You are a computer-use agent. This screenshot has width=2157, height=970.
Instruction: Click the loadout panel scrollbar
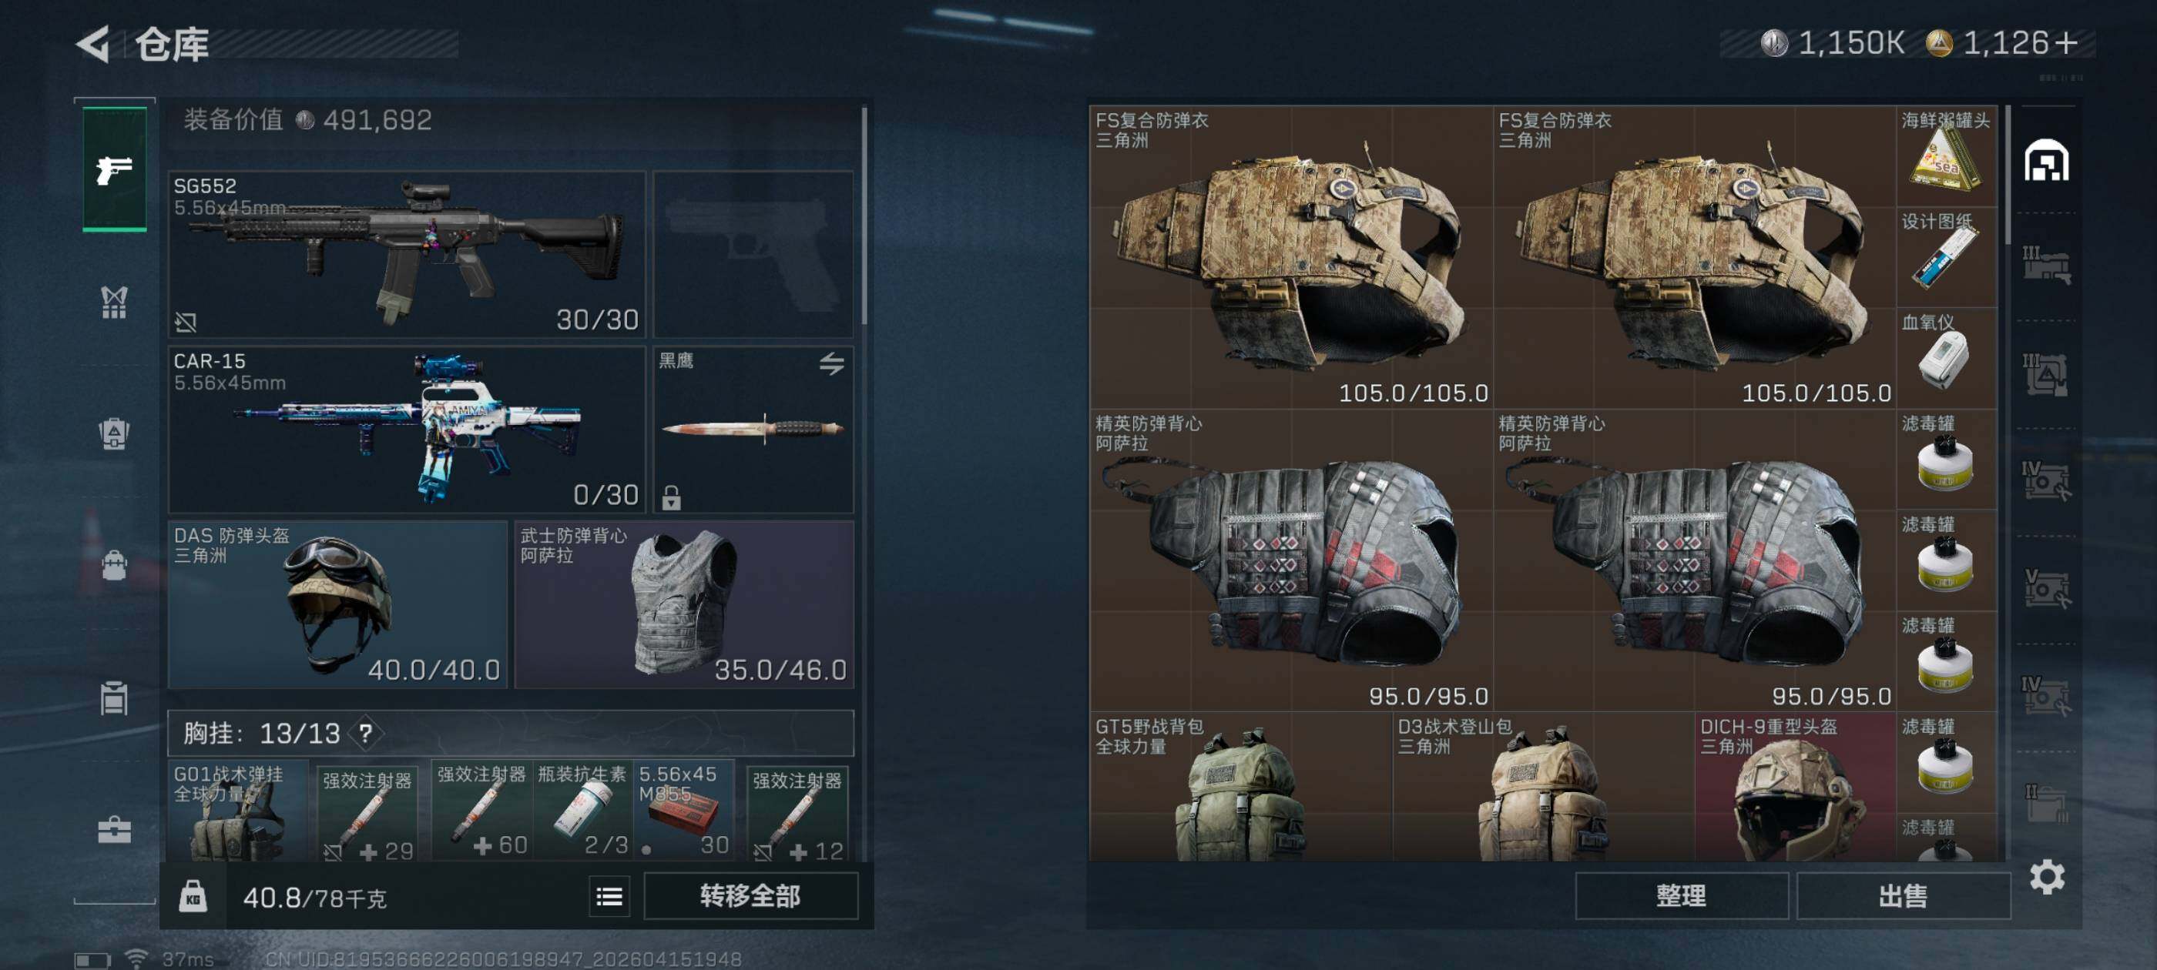click(864, 215)
